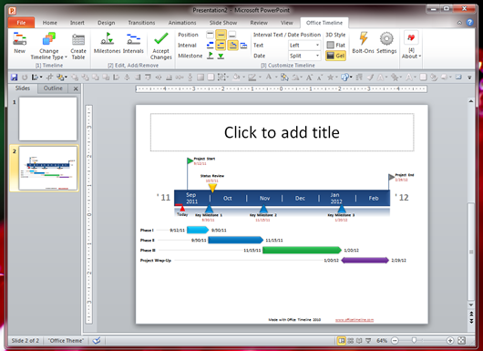This screenshot has width=483, height=351.
Task: Set timeline Position to top
Action: (211, 35)
